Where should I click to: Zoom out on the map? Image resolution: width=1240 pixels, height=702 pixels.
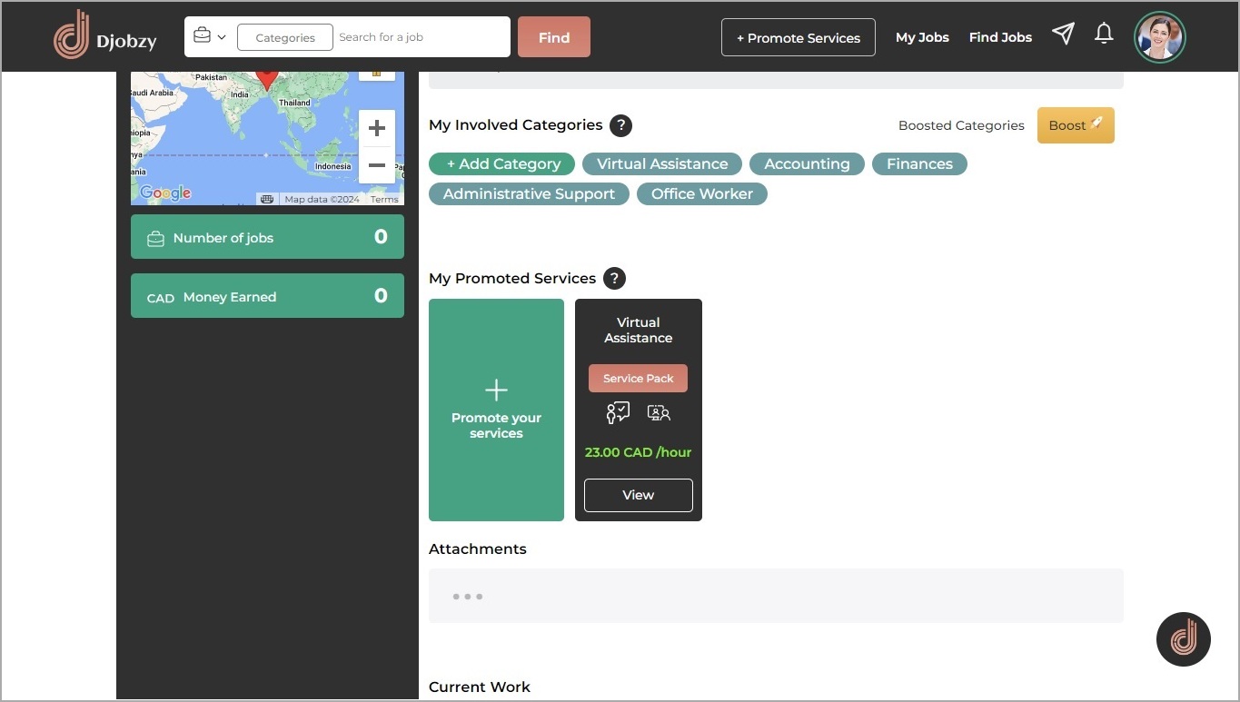click(376, 165)
